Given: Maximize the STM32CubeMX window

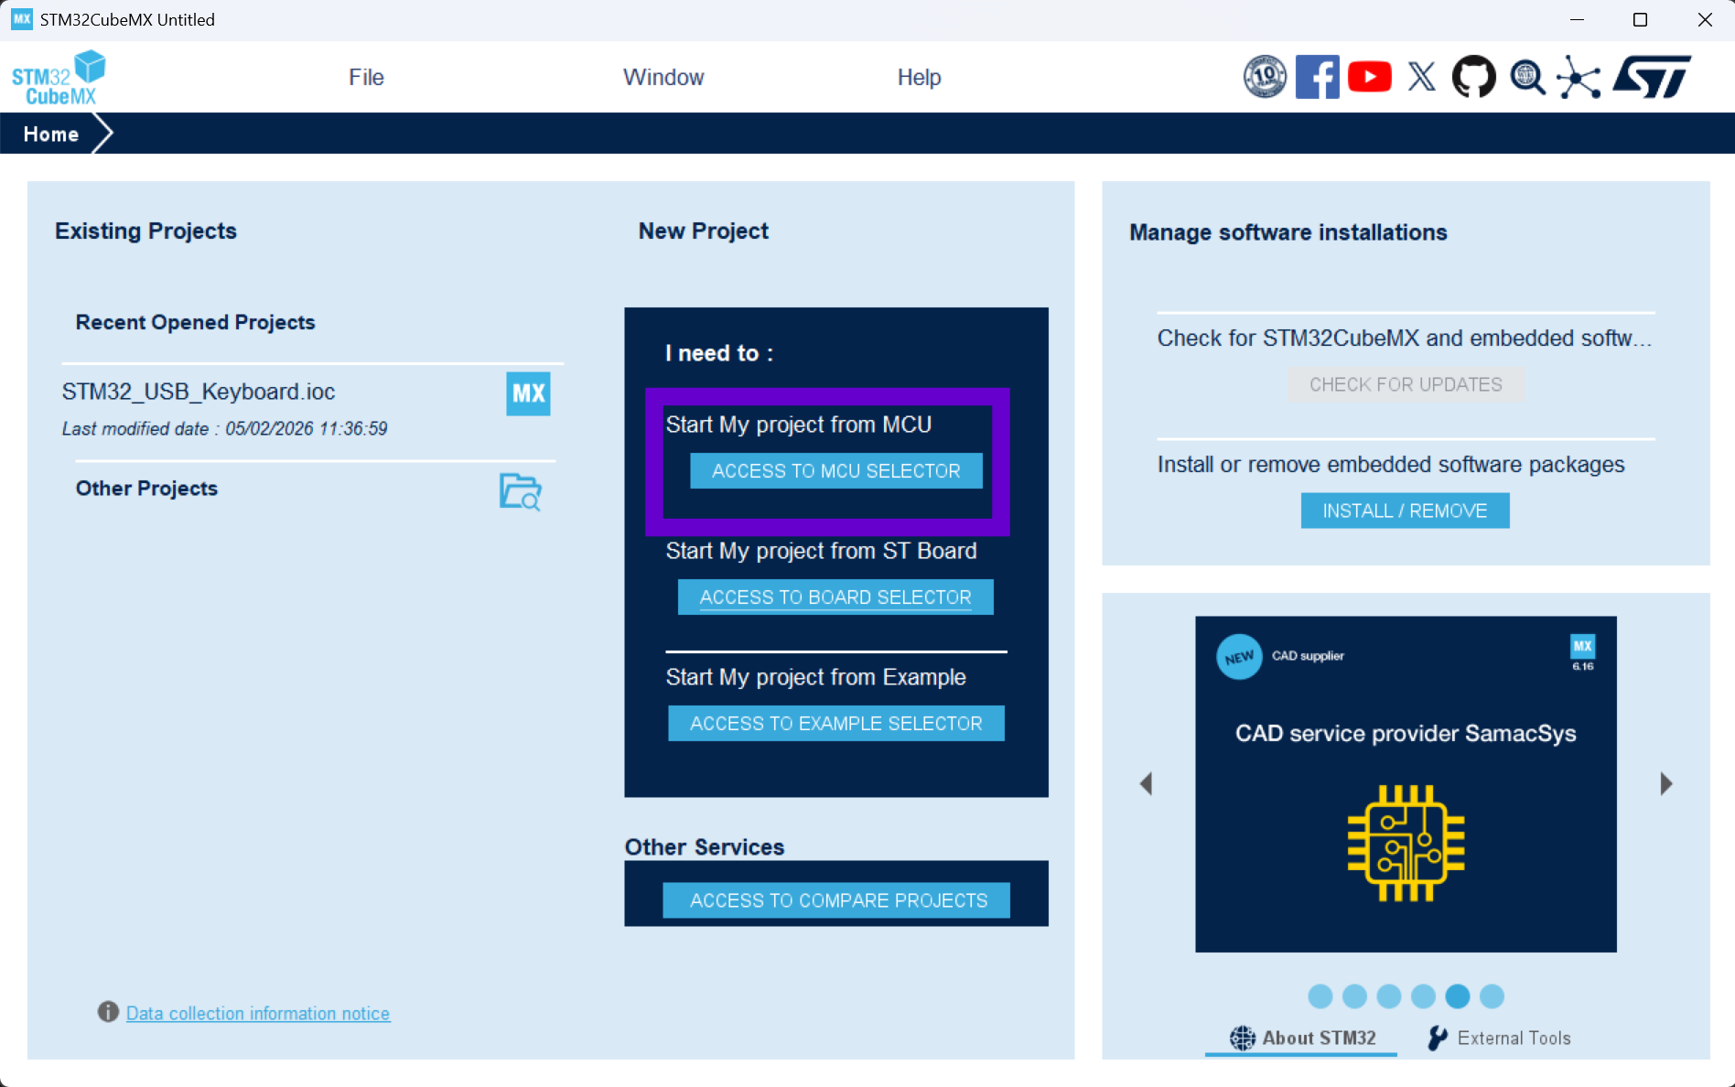Looking at the screenshot, I should pos(1640,19).
